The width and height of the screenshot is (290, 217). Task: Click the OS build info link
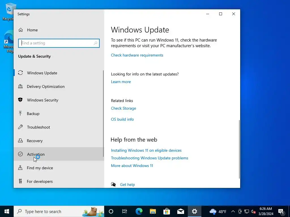[122, 119]
